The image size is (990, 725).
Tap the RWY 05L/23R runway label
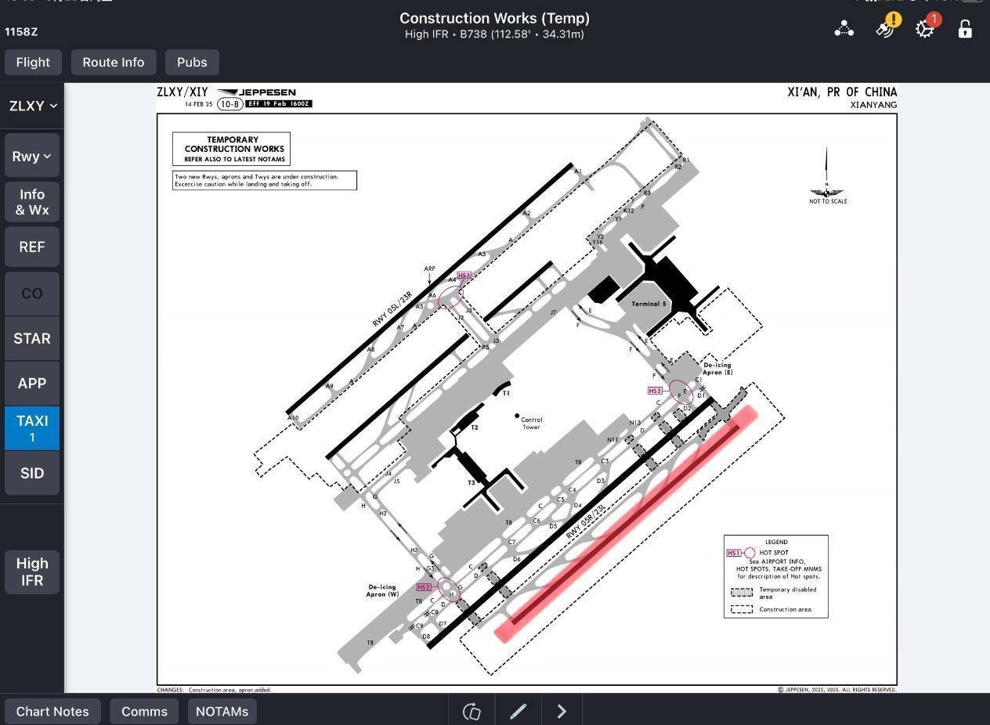(392, 309)
